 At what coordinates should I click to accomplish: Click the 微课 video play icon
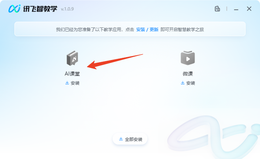188,58
